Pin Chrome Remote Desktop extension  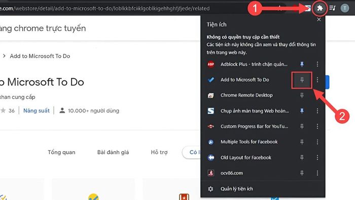[x=302, y=95]
